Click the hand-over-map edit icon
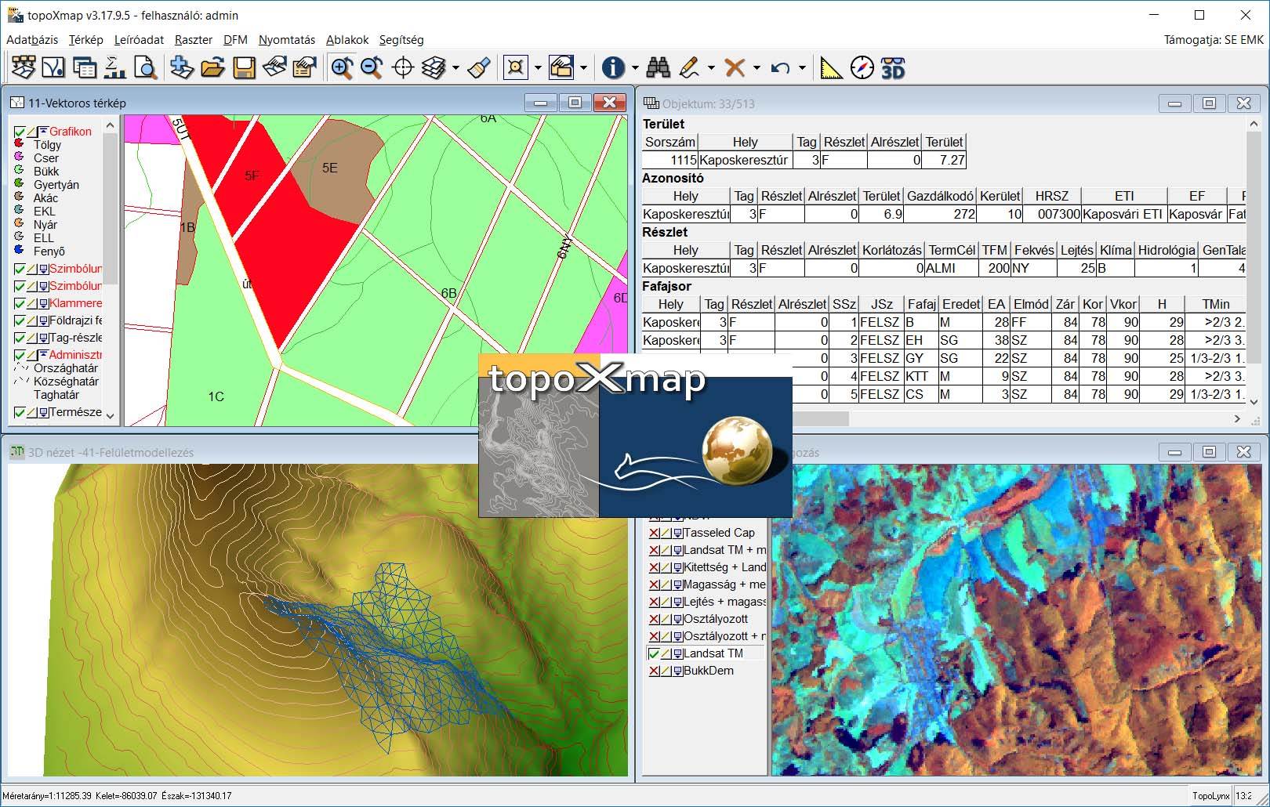Screen dimensions: 1270x807 click(274, 68)
